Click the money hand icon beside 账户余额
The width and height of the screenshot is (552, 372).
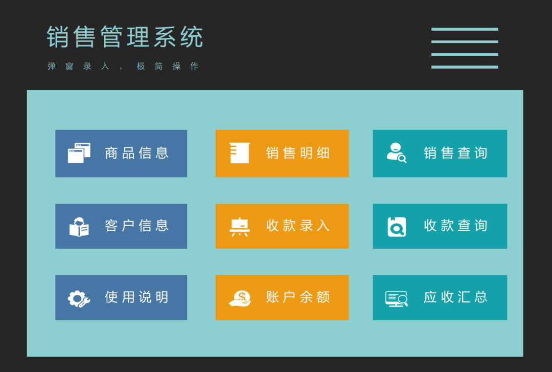(x=239, y=298)
